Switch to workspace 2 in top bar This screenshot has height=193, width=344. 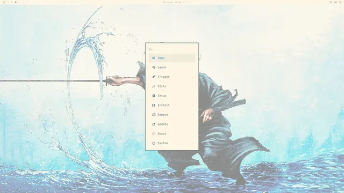12,2
